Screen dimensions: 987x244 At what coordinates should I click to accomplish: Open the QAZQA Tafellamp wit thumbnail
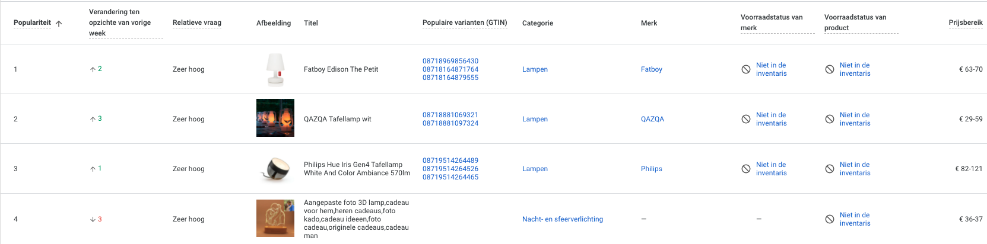(275, 118)
